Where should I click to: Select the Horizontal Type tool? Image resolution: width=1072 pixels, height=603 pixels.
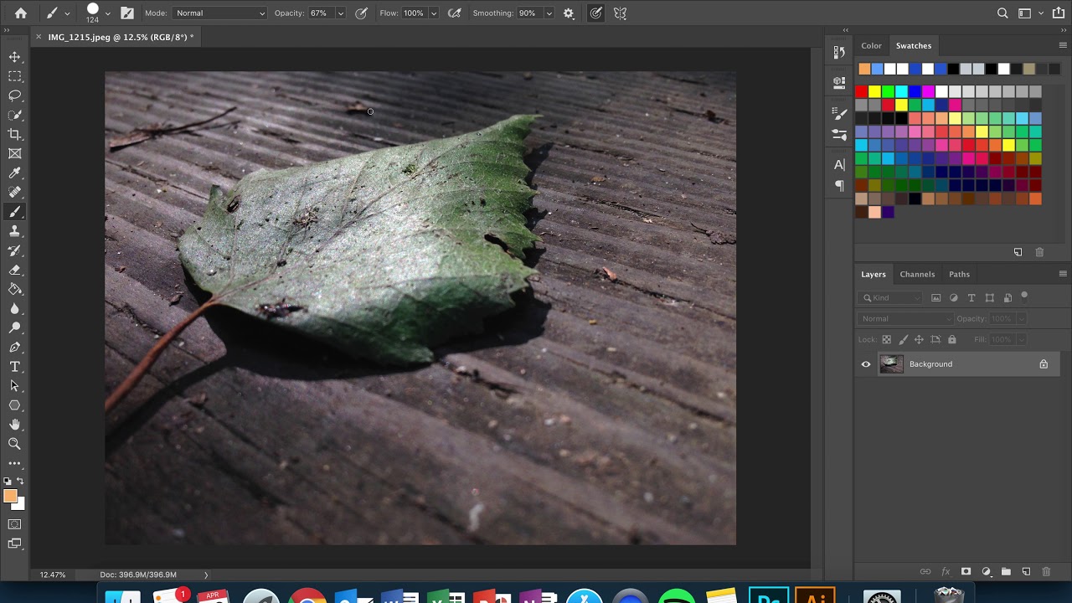coord(14,367)
